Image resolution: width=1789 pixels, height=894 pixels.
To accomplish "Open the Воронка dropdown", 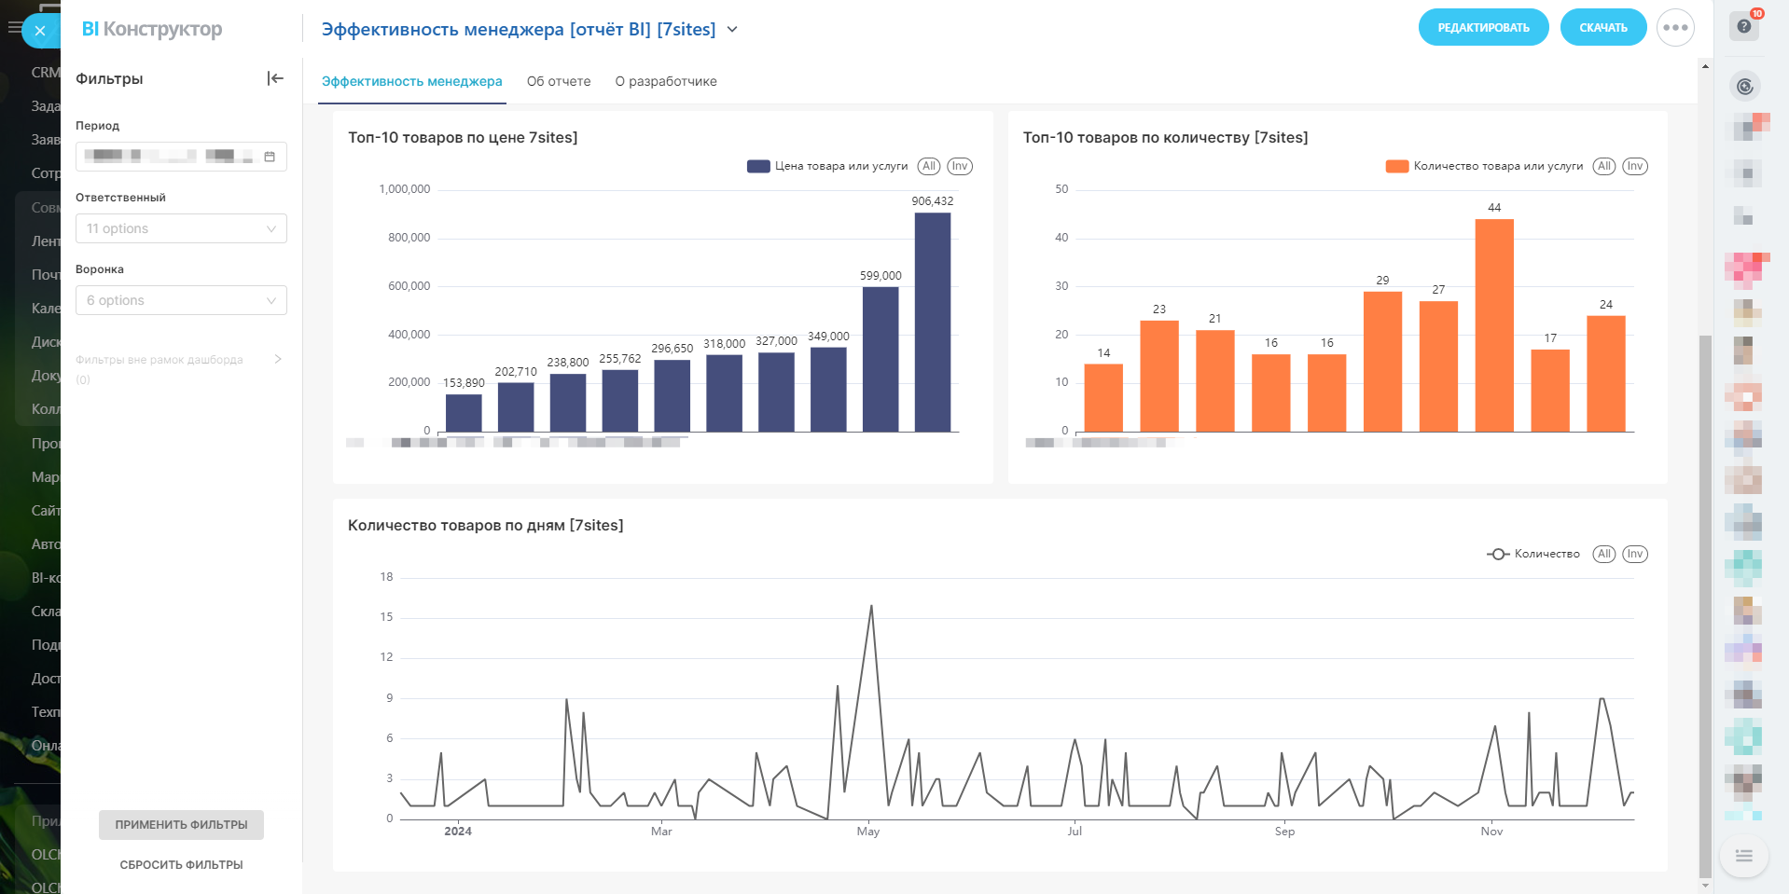I will point(181,300).
